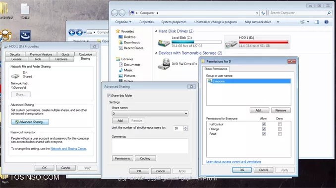336x188 pixels.
Task: Select Everyone in group or user names
Action: tap(249, 81)
